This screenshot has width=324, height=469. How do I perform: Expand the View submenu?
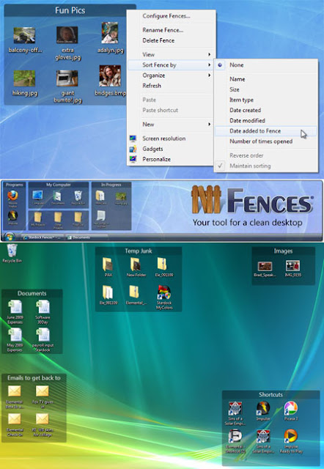(x=171, y=54)
